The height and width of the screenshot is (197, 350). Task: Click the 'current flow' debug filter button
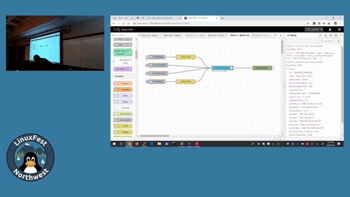tap(328, 41)
